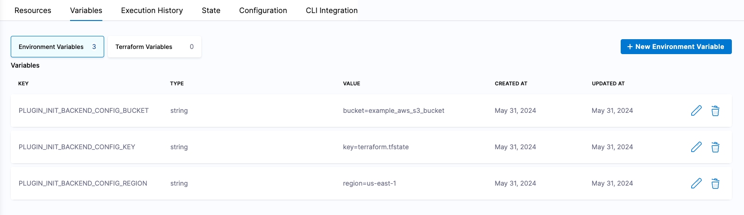Edit the PLUGIN_INIT_BACKEND_CONFIG_REGION variable

pyautogui.click(x=696, y=183)
